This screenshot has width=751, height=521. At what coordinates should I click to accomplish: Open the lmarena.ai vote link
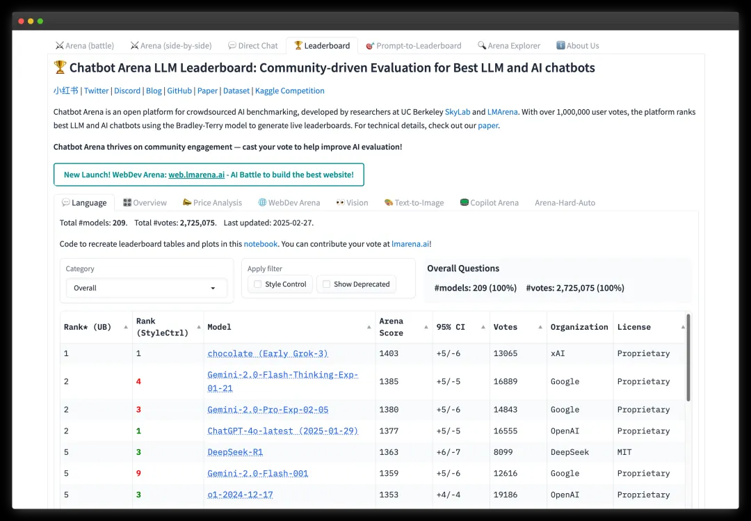coord(410,243)
